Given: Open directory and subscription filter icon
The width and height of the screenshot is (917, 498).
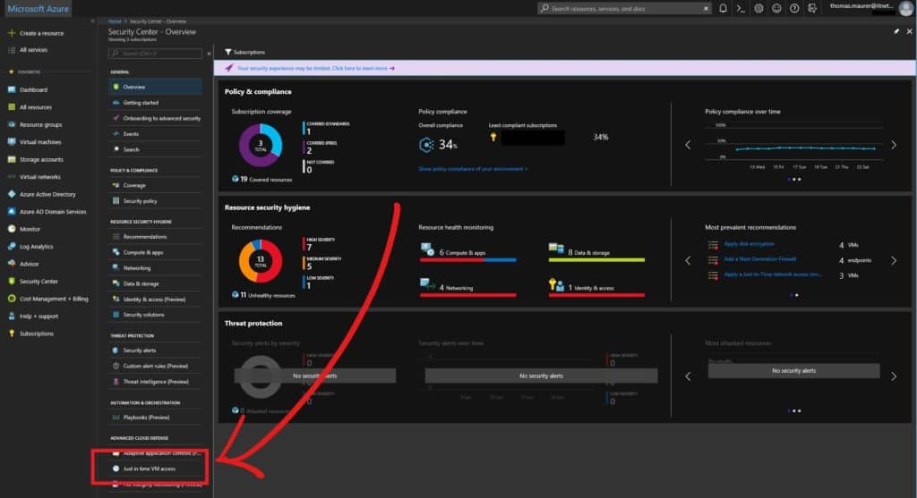Looking at the screenshot, I should pyautogui.click(x=812, y=8).
